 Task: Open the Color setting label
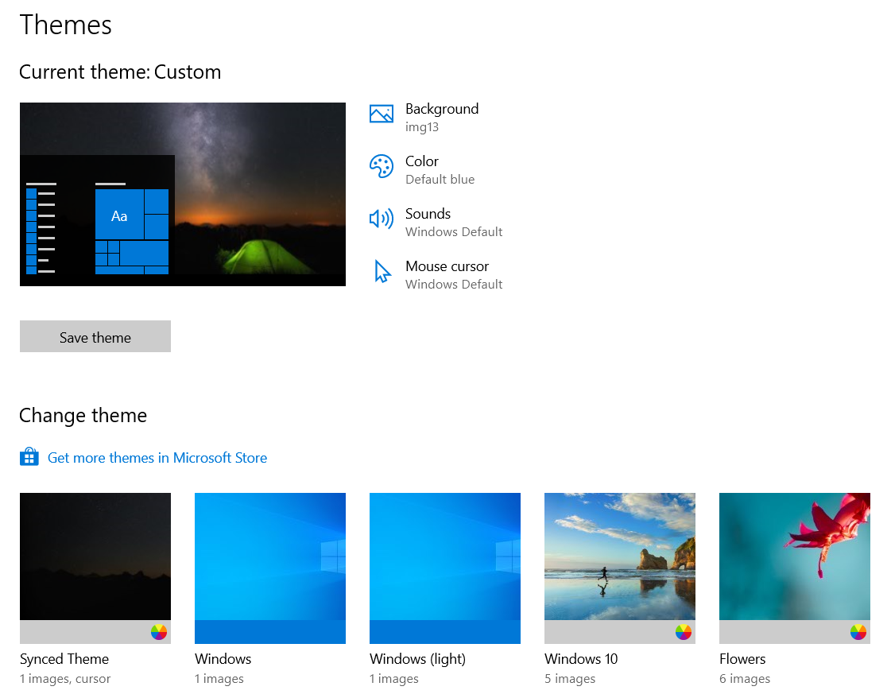click(x=421, y=161)
